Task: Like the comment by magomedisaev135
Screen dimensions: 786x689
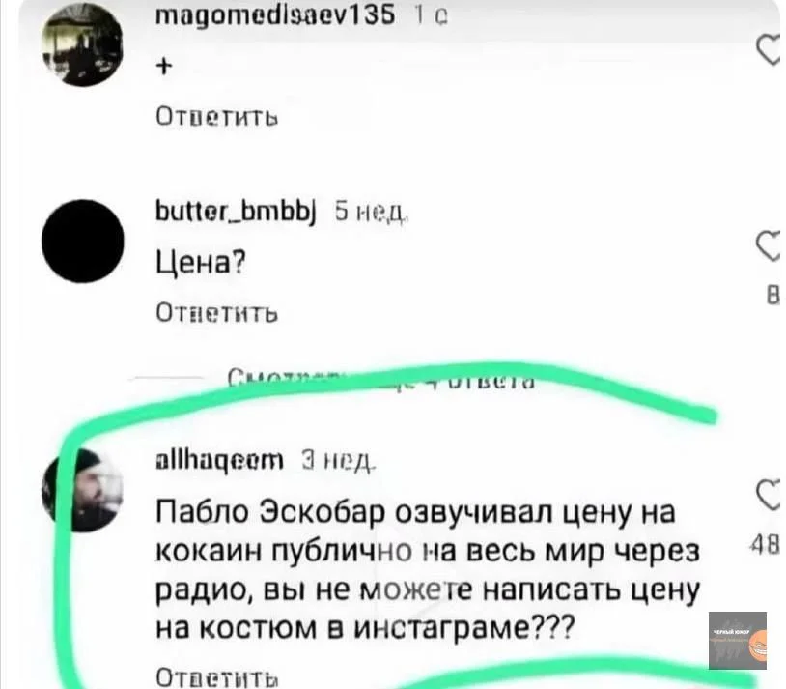Action: click(x=770, y=50)
